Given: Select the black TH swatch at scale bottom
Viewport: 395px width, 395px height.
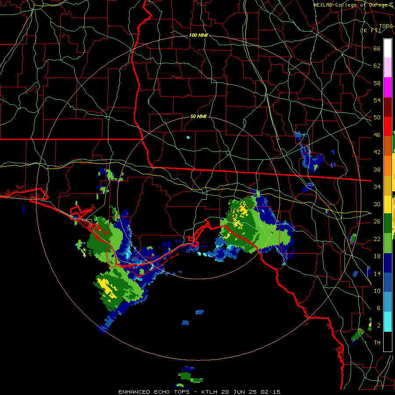Looking at the screenshot, I should (388, 341).
